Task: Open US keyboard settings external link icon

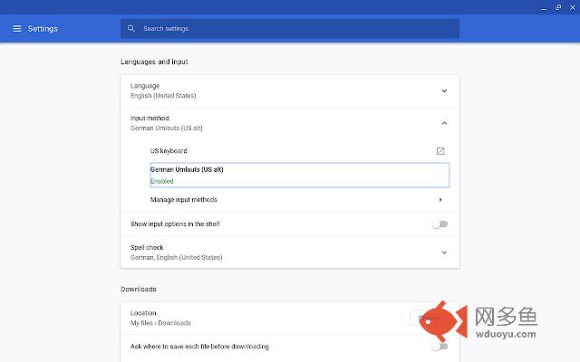Action: [x=440, y=151]
